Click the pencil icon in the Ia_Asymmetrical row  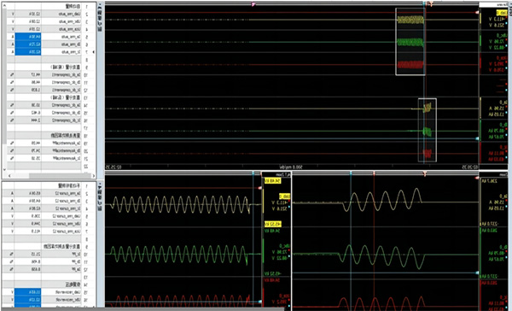pyautogui.click(x=12, y=143)
